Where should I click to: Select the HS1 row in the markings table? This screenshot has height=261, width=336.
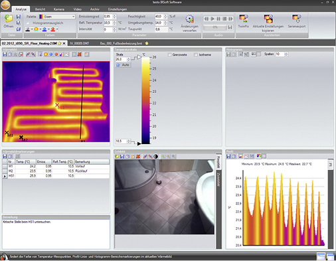click(56, 176)
